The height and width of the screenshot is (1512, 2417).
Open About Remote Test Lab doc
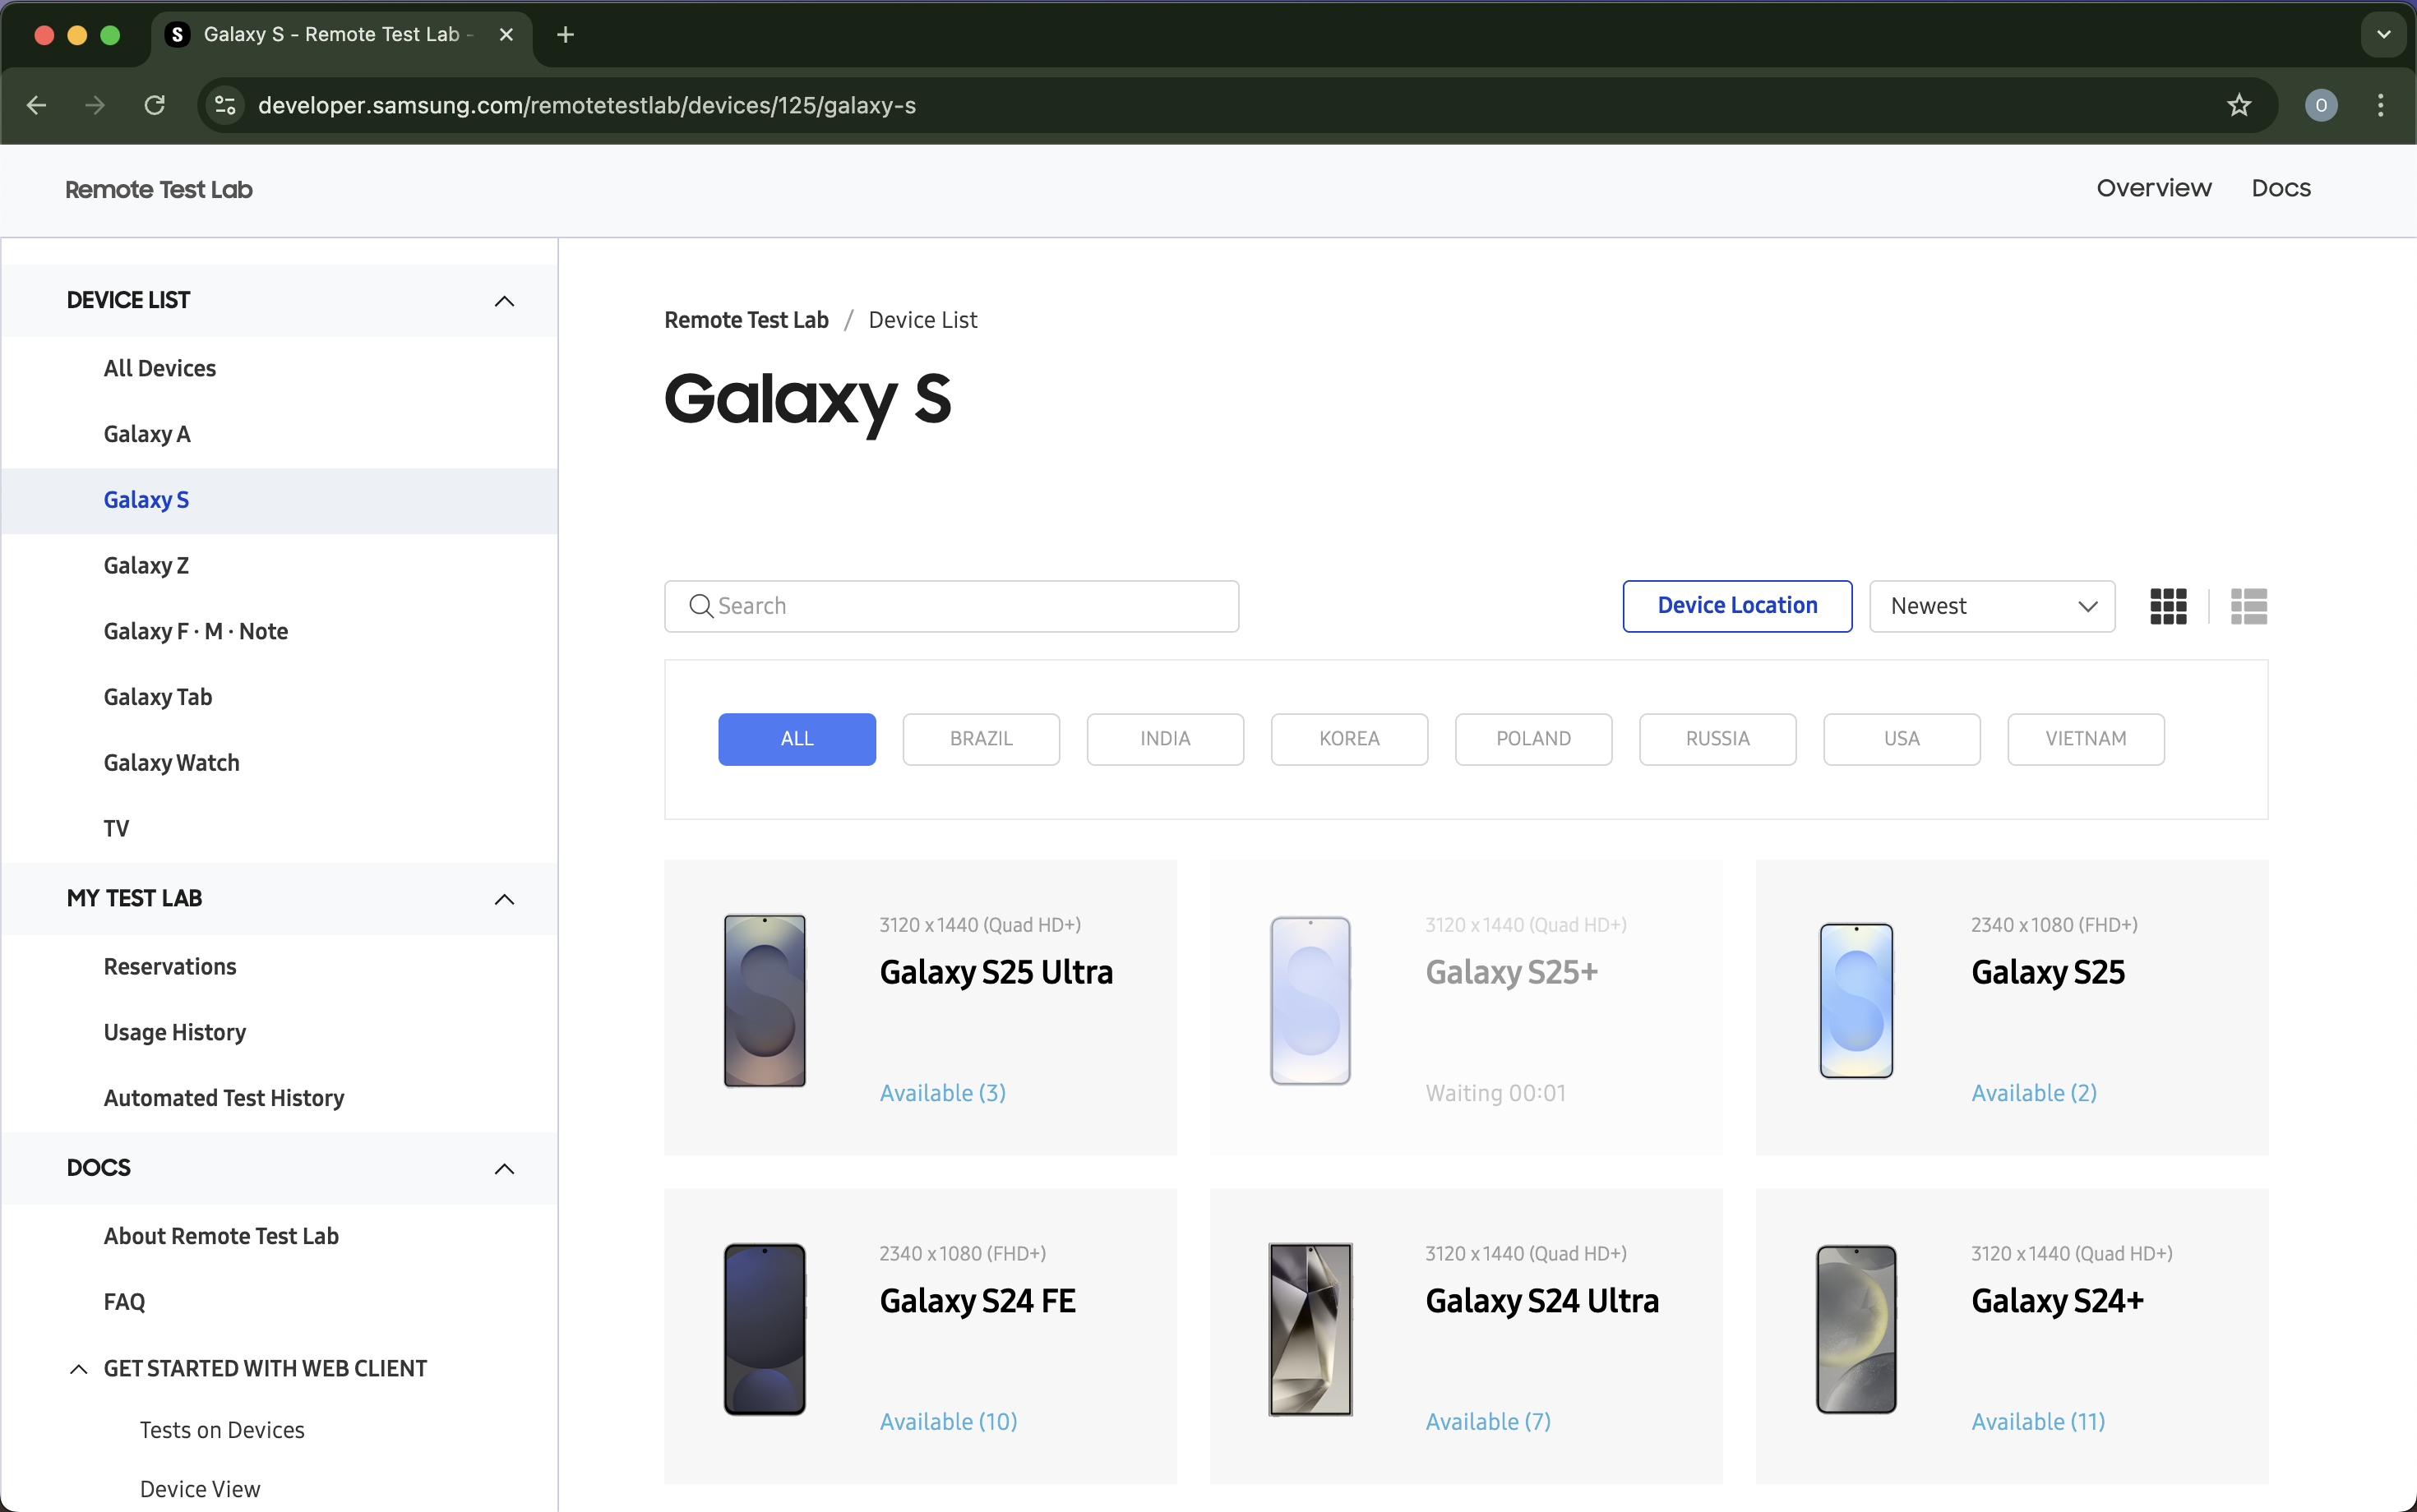pos(220,1236)
